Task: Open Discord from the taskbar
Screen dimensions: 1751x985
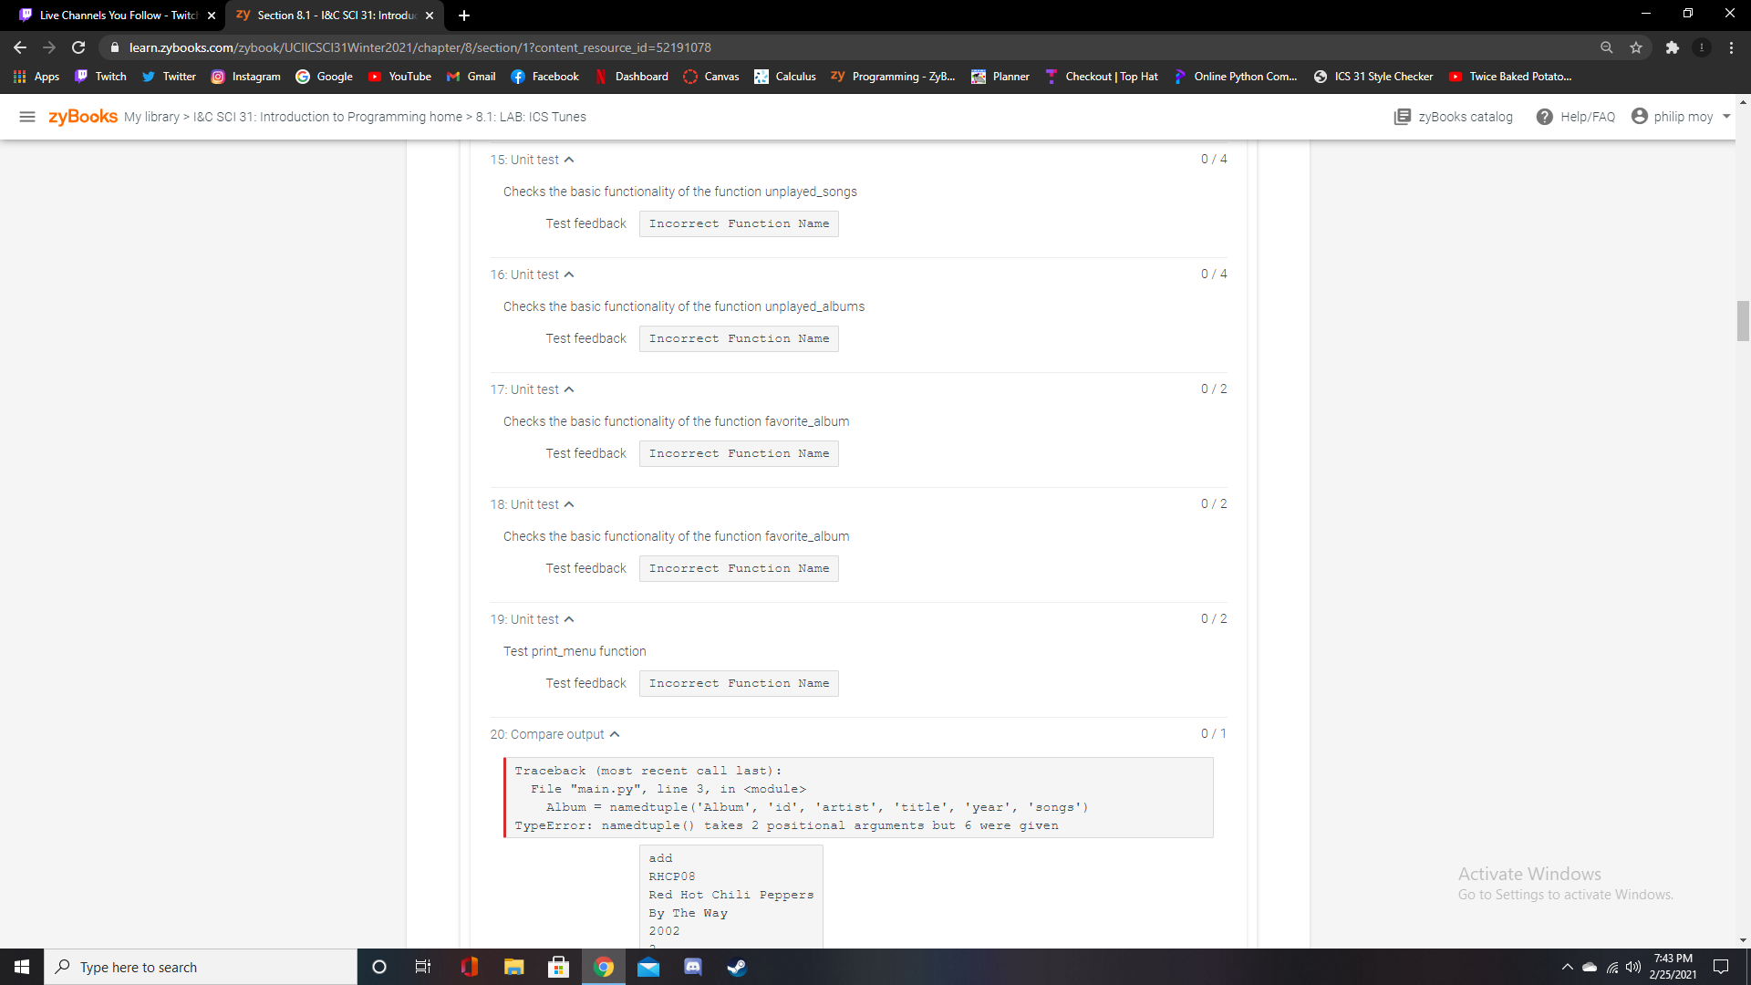Action: pos(693,967)
